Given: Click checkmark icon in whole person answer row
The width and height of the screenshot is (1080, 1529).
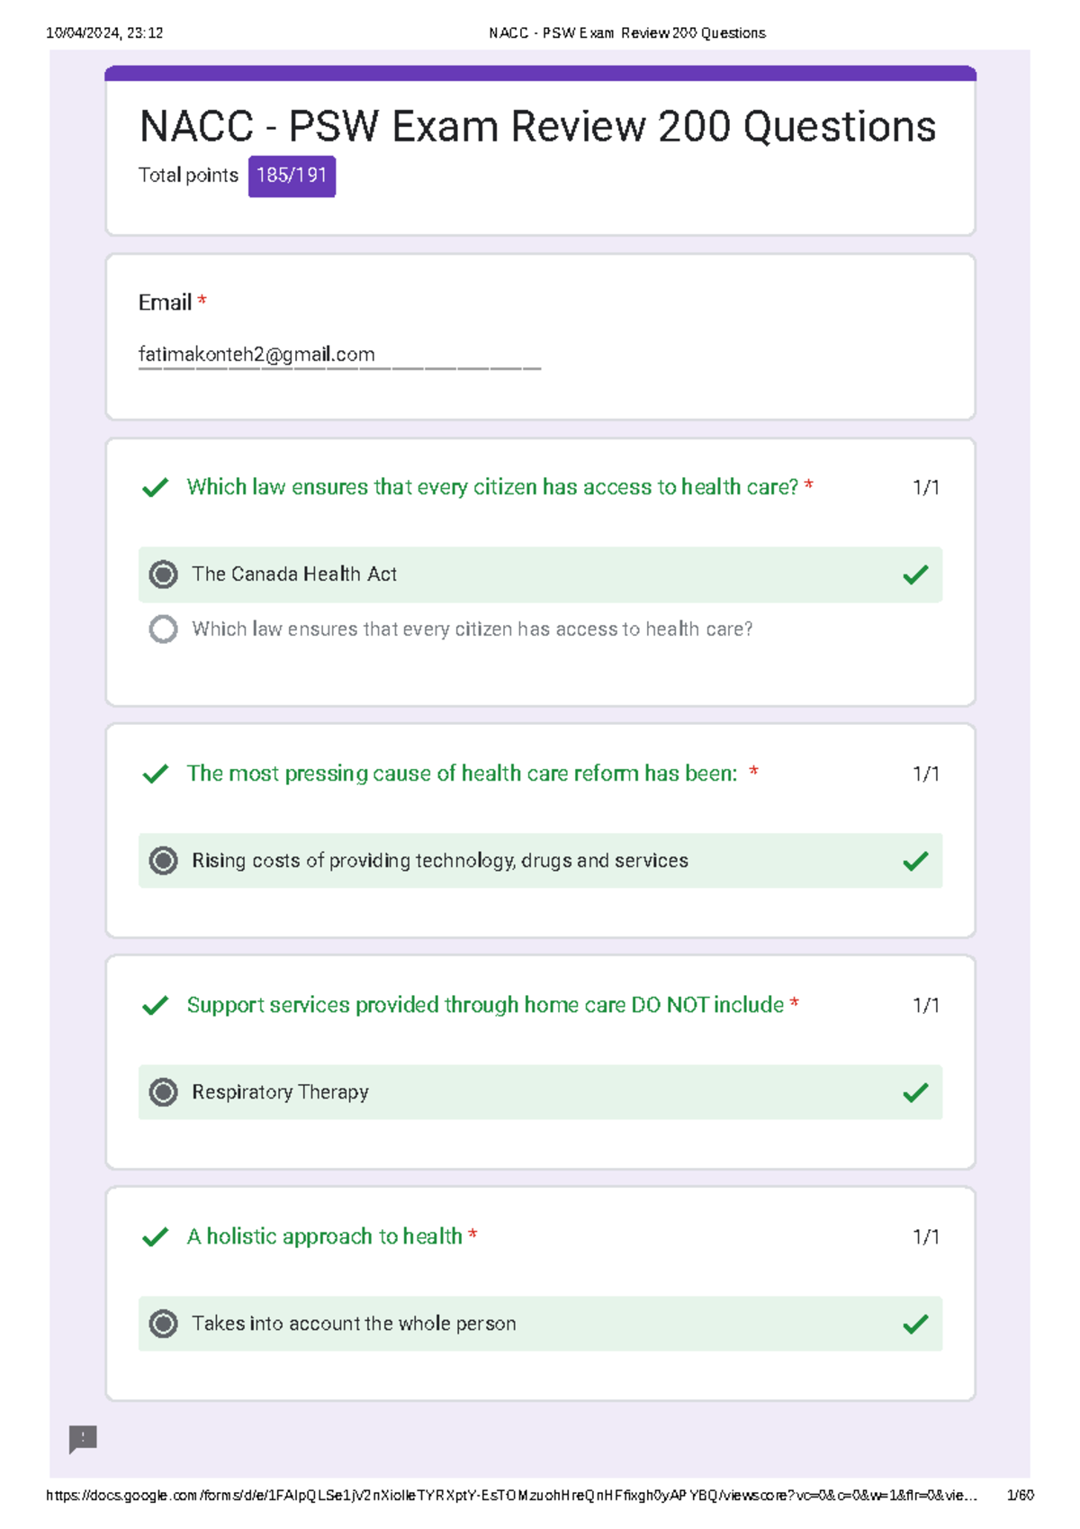Looking at the screenshot, I should (x=915, y=1324).
